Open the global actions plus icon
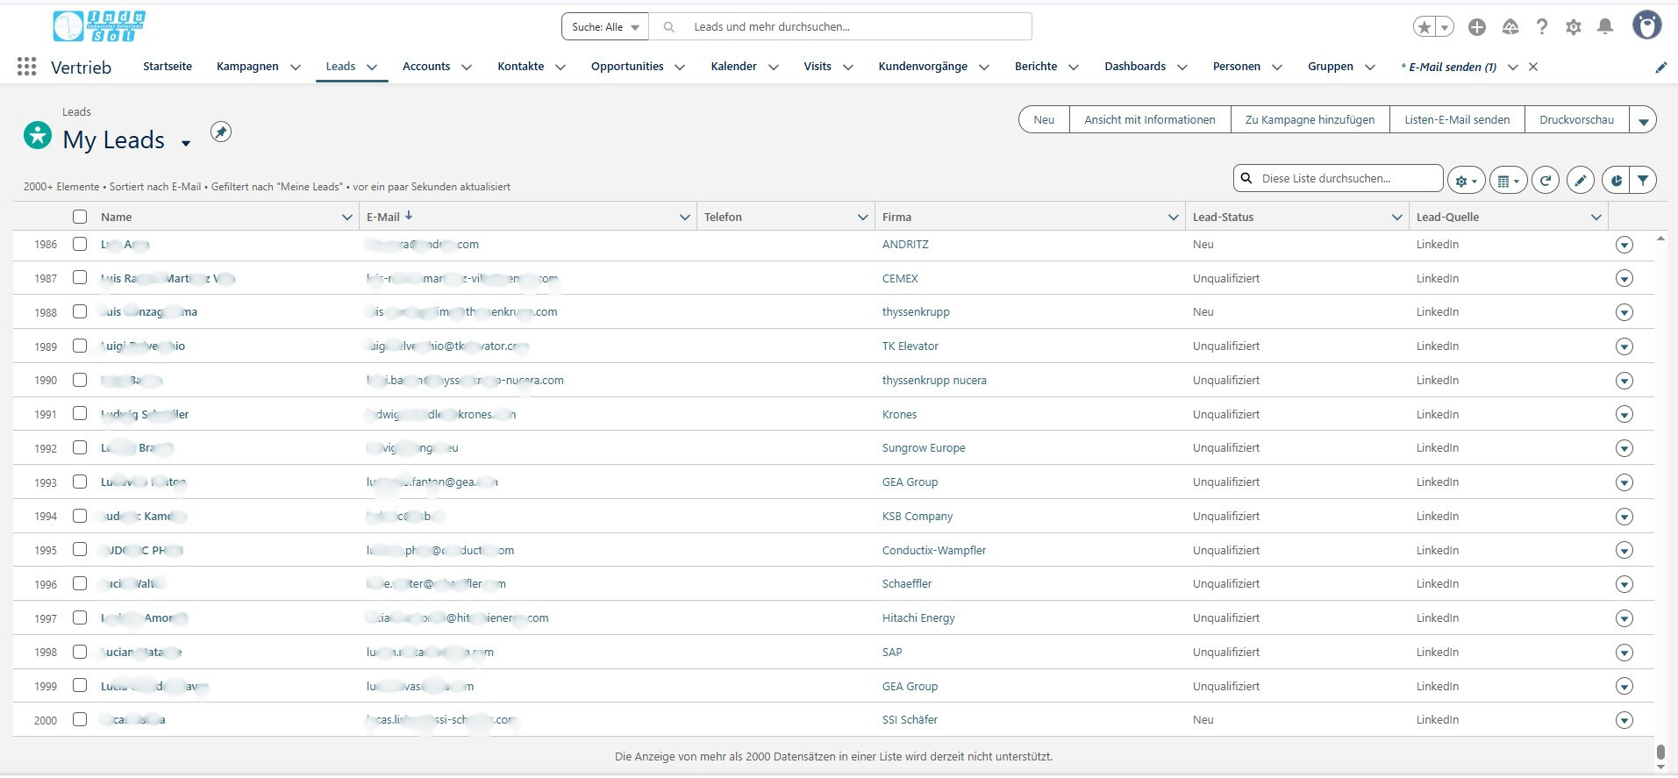 click(x=1477, y=27)
